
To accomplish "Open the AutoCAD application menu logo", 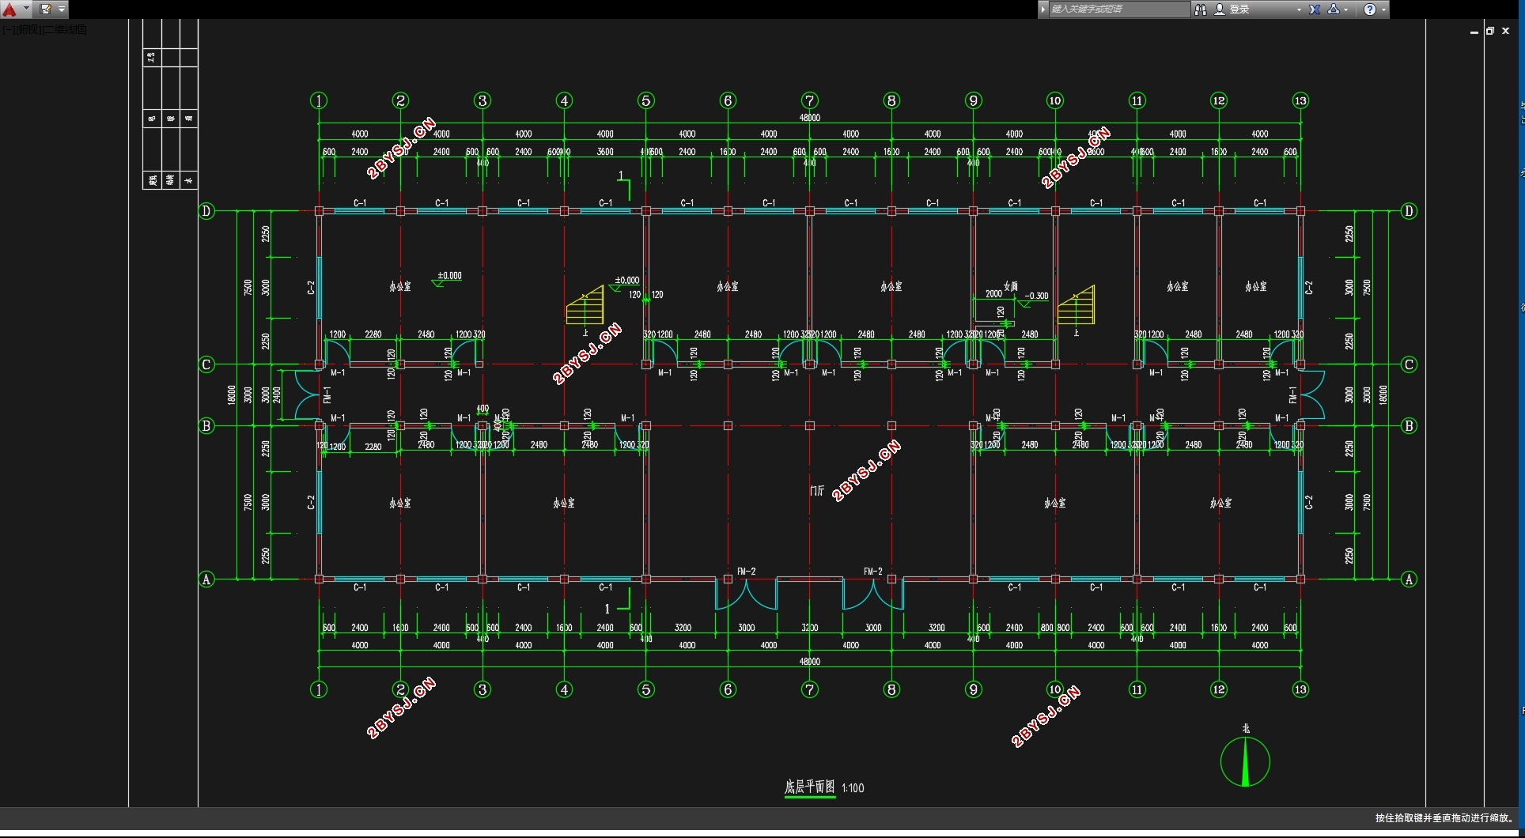I will [x=9, y=9].
